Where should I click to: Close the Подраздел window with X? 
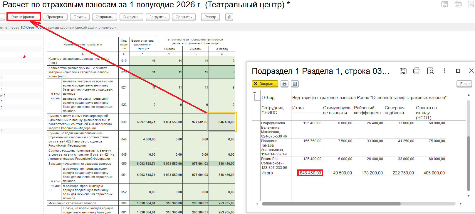(x=471, y=71)
